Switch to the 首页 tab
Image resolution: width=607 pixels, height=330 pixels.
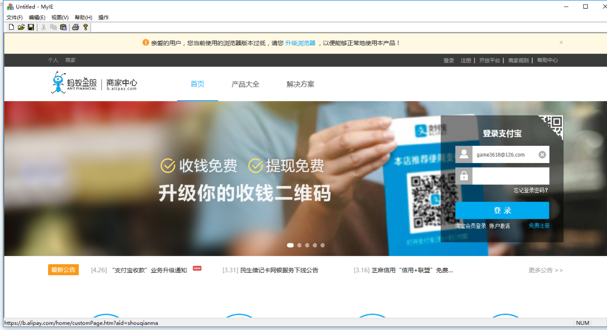click(197, 84)
